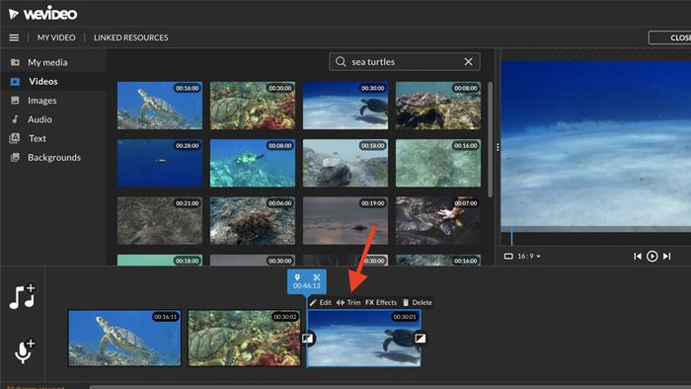Add a voiceover recording

24,350
